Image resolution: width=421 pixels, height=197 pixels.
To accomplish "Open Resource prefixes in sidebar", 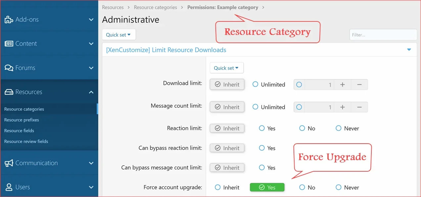I will pos(22,120).
